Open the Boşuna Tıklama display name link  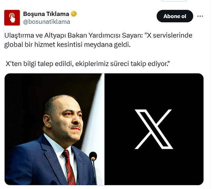46,14
